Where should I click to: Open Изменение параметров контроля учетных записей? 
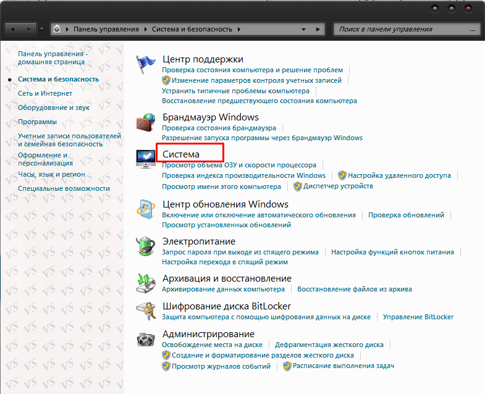tap(256, 80)
